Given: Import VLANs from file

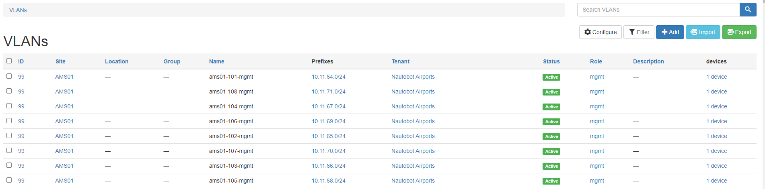Looking at the screenshot, I should pos(703,32).
